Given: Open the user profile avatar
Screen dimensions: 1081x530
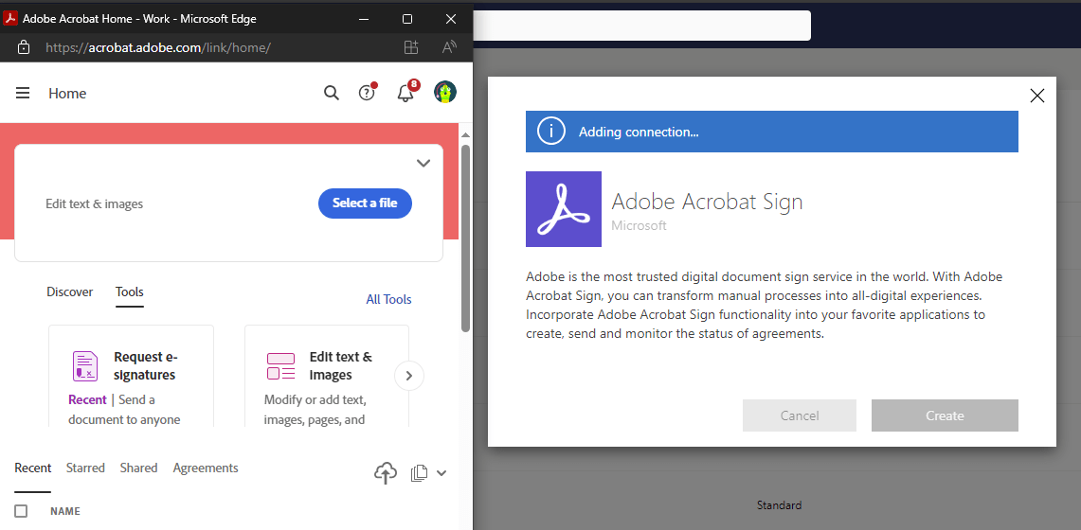Looking at the screenshot, I should [445, 92].
